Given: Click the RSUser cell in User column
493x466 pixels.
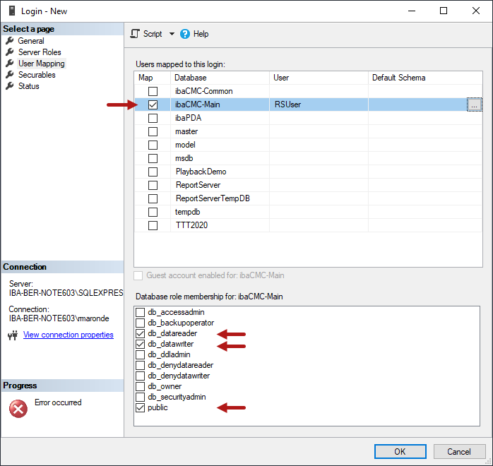Looking at the screenshot, I should tap(319, 104).
